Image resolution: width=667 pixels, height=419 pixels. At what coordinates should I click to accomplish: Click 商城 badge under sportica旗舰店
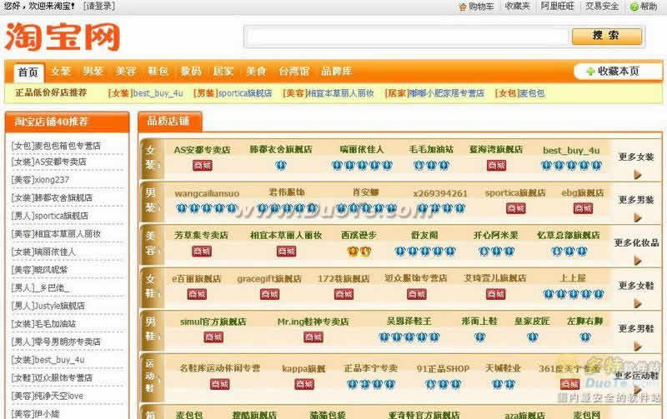tap(516, 208)
